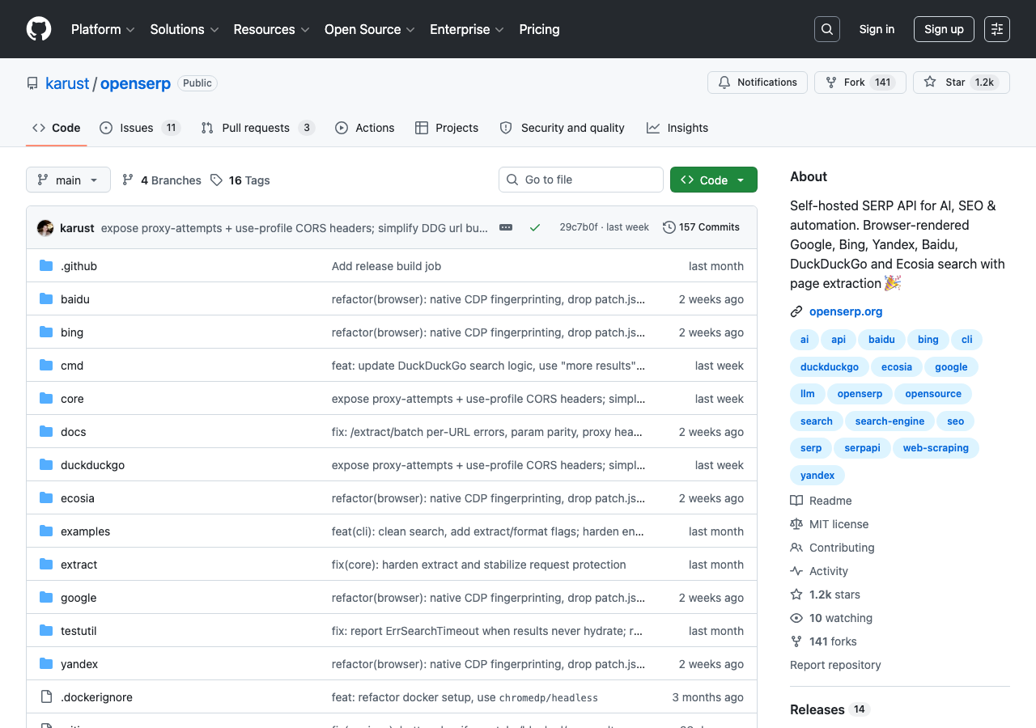Click the green commit status checkmark
Viewport: 1036px width, 728px height.
(535, 227)
